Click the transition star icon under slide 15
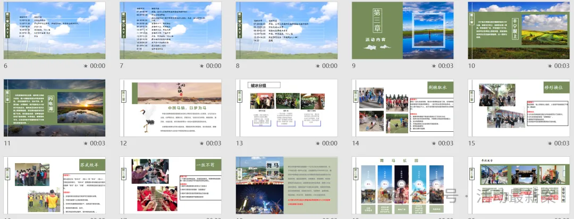574x219 pixels. [550, 143]
